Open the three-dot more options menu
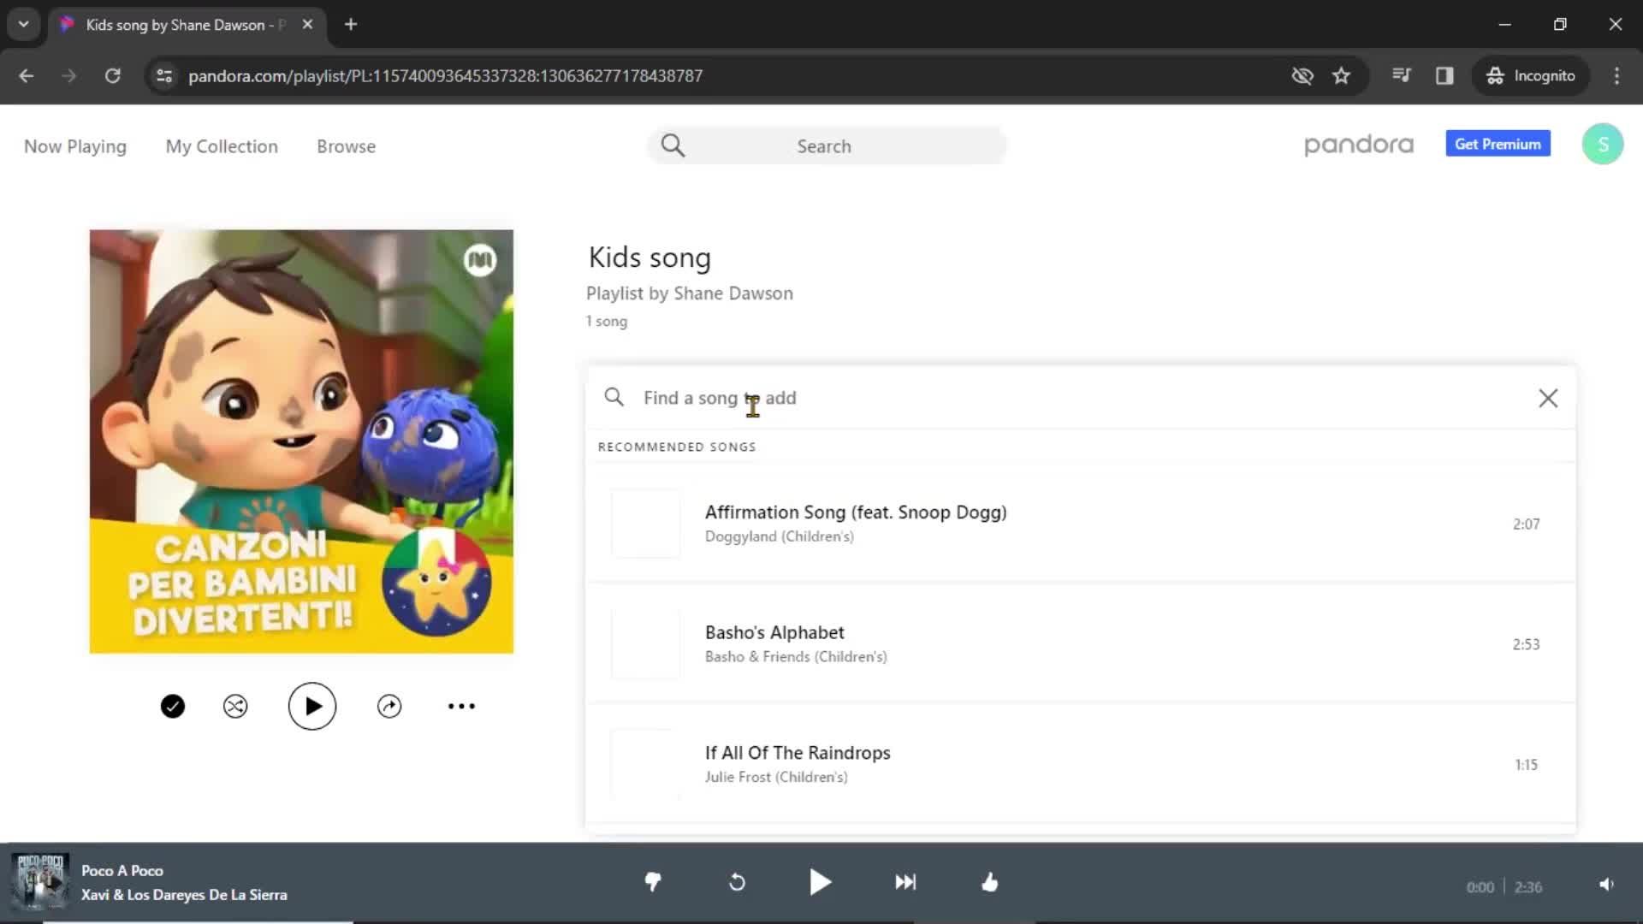 pos(461,707)
